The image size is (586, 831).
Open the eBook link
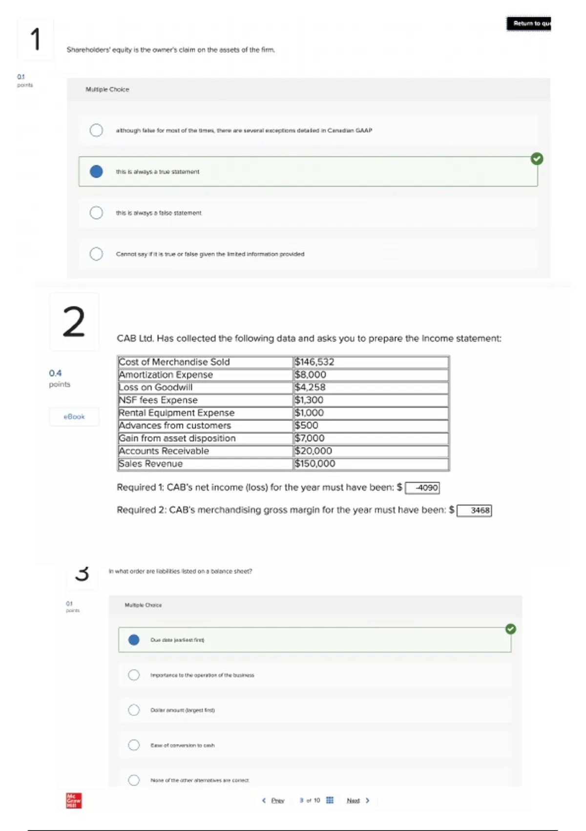tap(74, 416)
